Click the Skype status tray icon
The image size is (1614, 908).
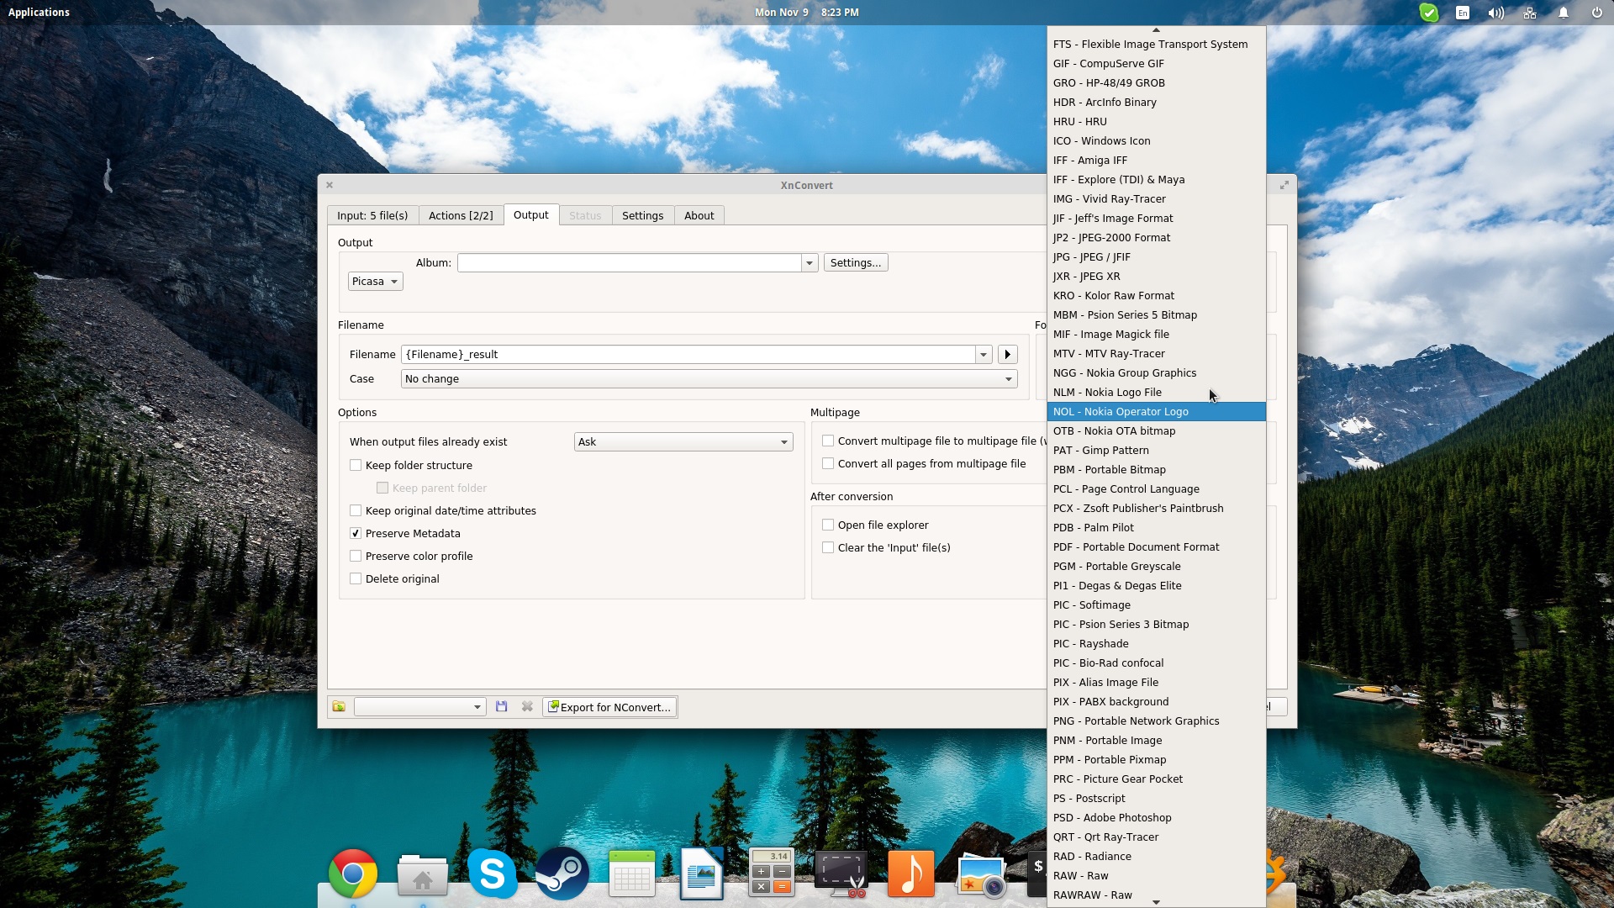(x=1429, y=13)
